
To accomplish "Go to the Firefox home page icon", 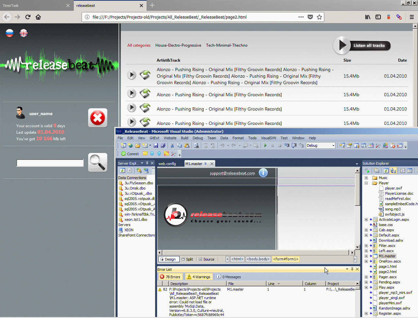I will 38,17.
